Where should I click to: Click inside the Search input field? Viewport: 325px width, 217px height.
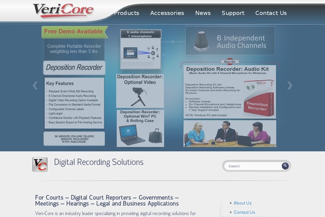253,166
